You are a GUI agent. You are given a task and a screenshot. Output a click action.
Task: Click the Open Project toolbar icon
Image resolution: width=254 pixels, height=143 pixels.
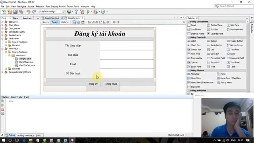click(x=15, y=12)
